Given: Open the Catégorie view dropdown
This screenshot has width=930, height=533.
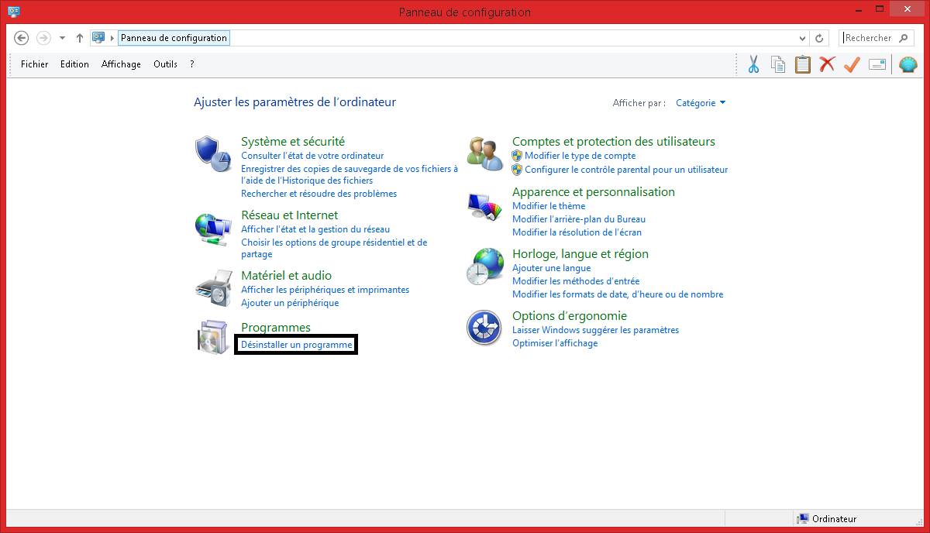Looking at the screenshot, I should point(701,103).
